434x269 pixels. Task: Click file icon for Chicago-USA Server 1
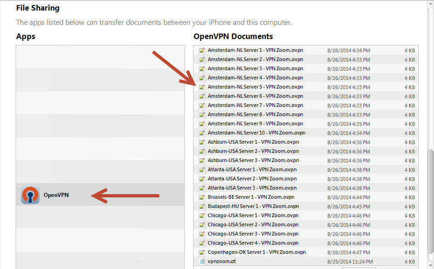(x=202, y=216)
